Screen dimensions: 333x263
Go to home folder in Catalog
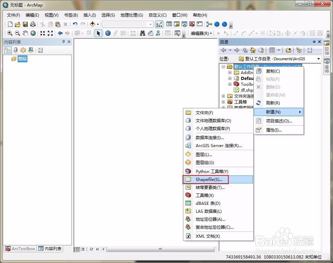pos(253,50)
